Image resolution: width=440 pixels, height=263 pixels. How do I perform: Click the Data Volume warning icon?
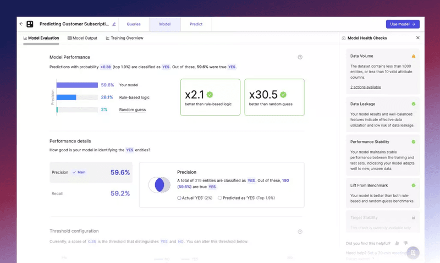pos(414,56)
